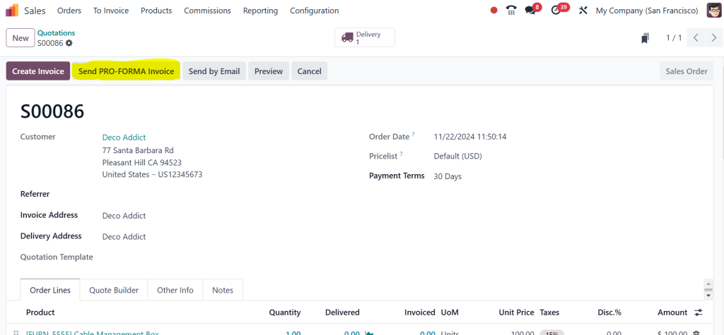Click the Sales Order status indicator
This screenshot has height=335, width=724.
(x=687, y=71)
